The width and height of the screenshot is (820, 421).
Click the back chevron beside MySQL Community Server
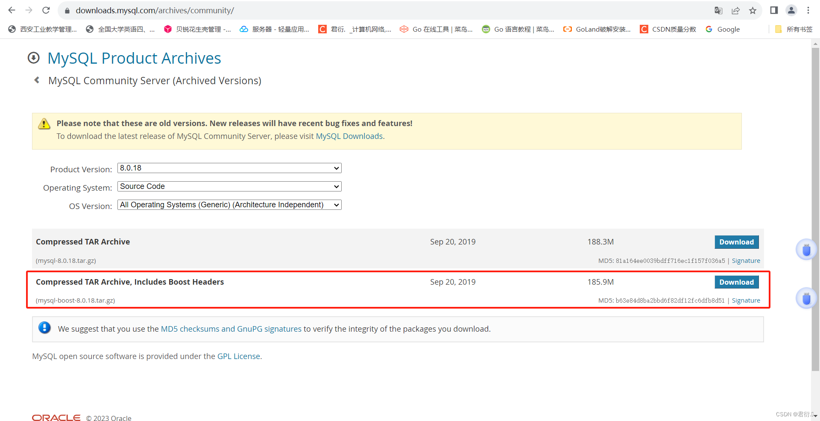(37, 80)
